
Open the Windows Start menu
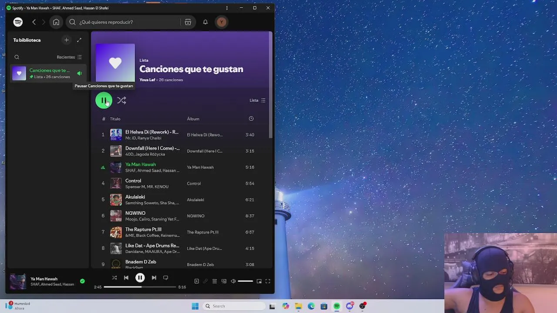coord(195,306)
